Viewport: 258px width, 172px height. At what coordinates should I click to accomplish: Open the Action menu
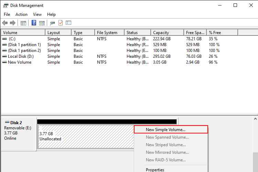pos(21,14)
